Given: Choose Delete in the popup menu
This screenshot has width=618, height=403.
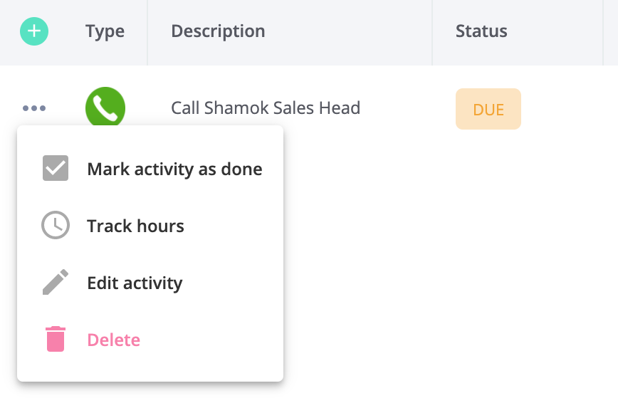Looking at the screenshot, I should 150,340.
